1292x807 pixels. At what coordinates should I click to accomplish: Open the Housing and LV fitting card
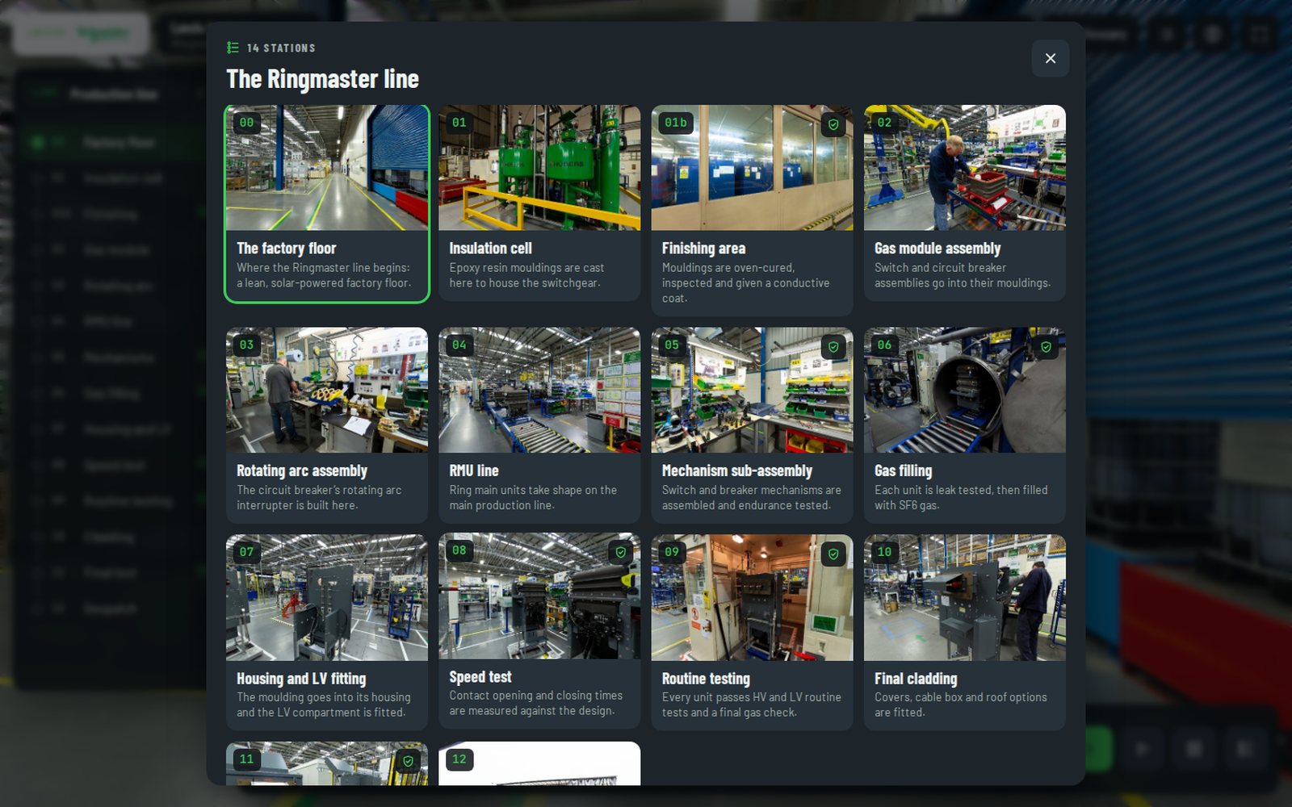tap(327, 633)
